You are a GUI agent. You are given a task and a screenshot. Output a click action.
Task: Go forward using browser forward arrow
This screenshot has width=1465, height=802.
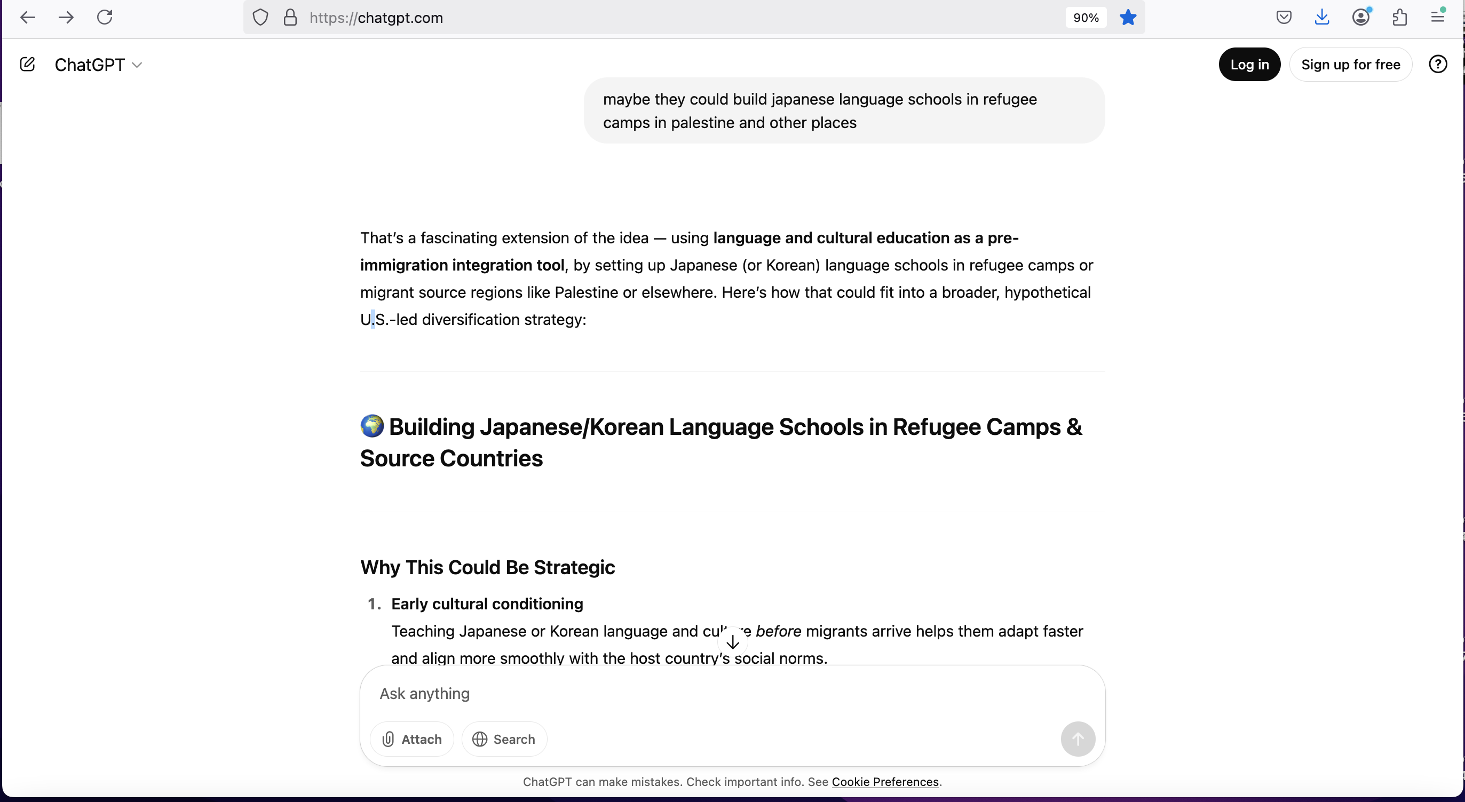click(x=66, y=18)
